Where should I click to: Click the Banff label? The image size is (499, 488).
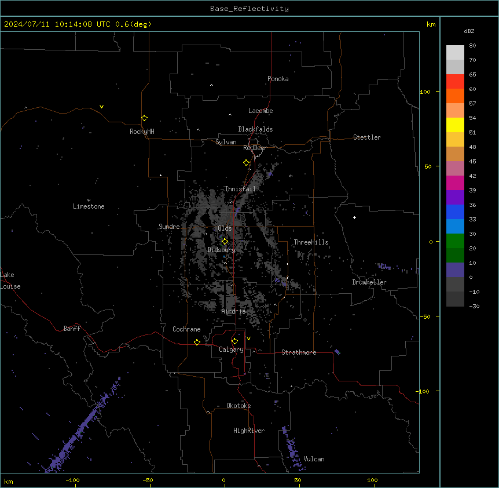[72, 329]
